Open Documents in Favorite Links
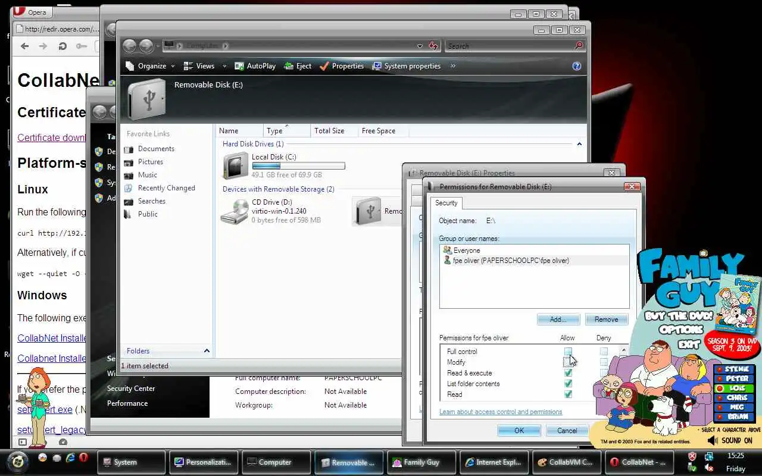The width and height of the screenshot is (762, 476). pos(156,149)
